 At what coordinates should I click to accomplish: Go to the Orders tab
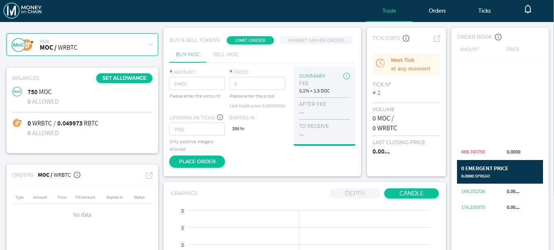[437, 11]
